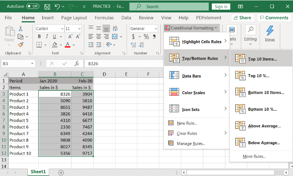Expand the Name Box dropdown arrow
The height and width of the screenshot is (176, 293).
click(x=32, y=64)
